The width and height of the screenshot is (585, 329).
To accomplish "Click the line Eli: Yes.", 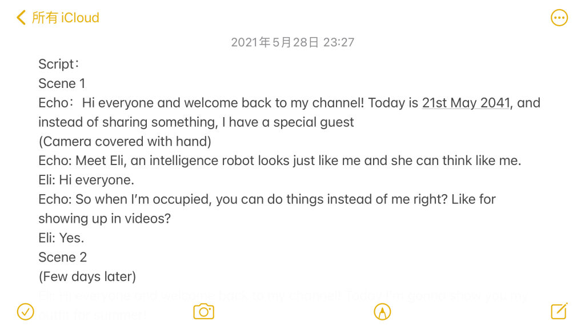I will coord(61,238).
